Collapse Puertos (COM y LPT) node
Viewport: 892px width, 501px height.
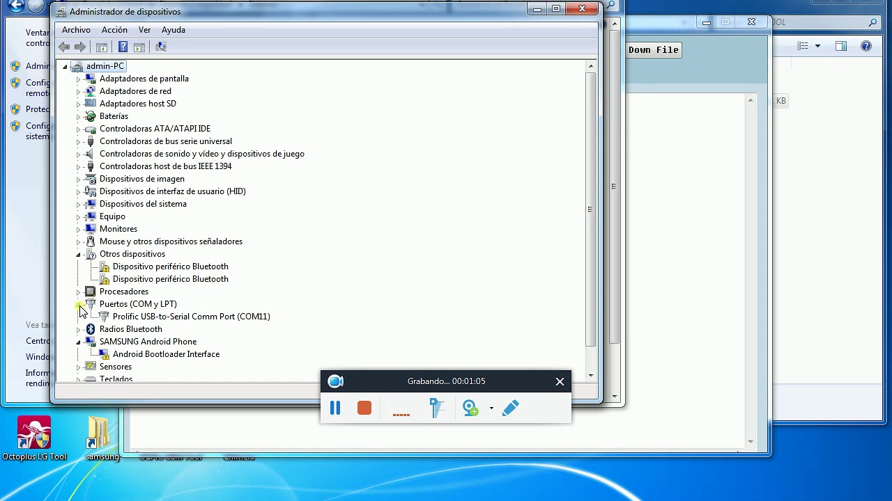pyautogui.click(x=78, y=305)
